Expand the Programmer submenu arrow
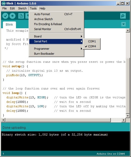Viewport: 131px width, 157px height. (x=81, y=49)
